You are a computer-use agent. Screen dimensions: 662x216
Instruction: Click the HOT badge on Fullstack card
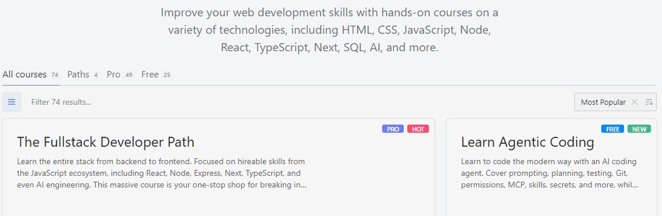(x=418, y=129)
